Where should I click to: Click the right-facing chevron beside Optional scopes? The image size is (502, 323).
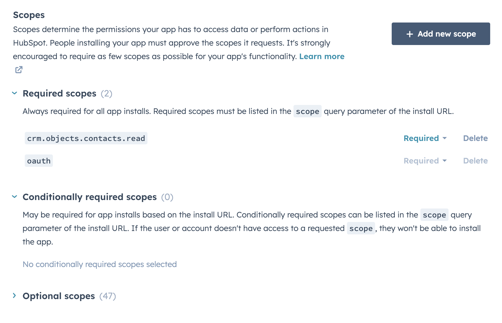pyautogui.click(x=14, y=296)
